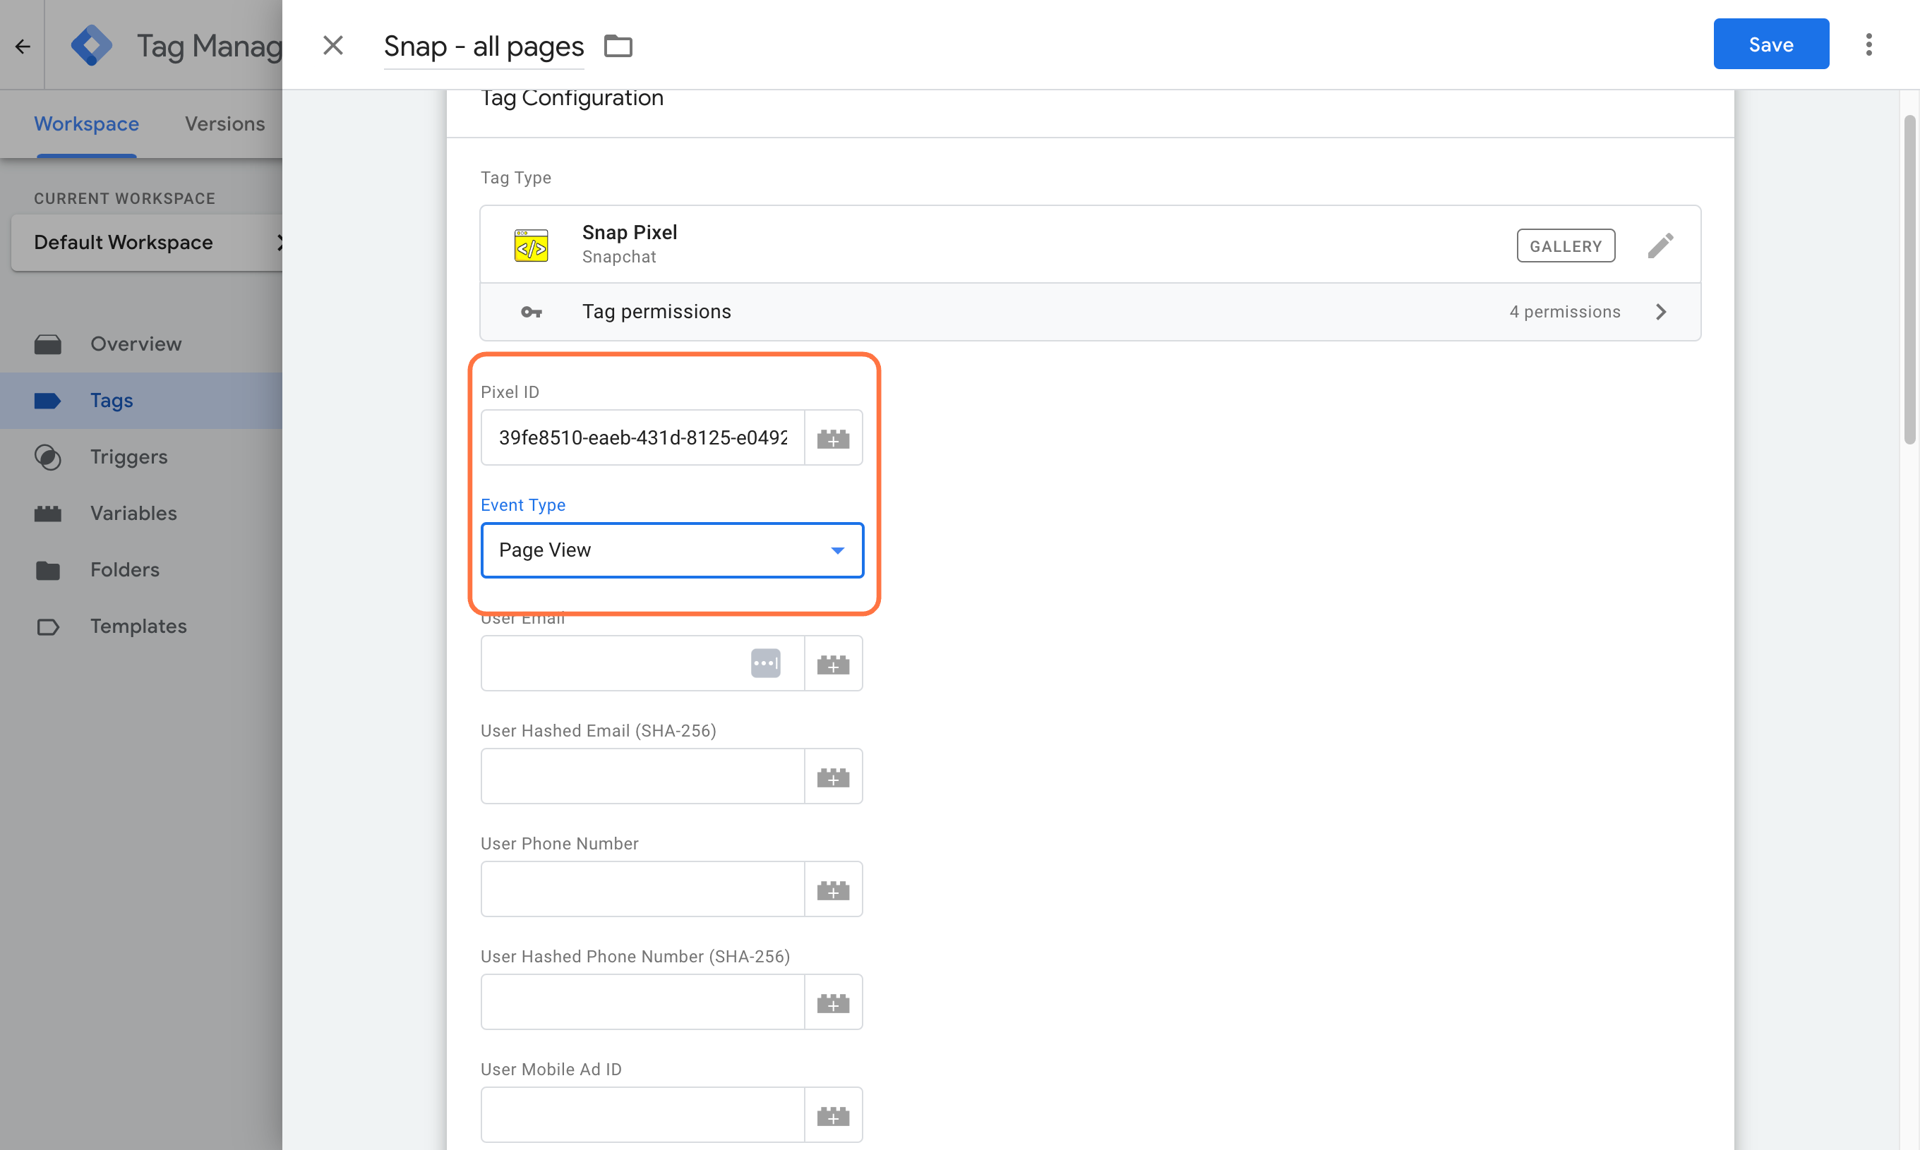The width and height of the screenshot is (1920, 1150).
Task: Open Tags in the sidebar
Action: [141, 401]
